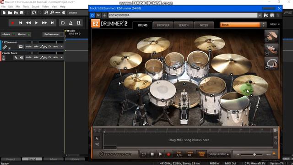
Task: Open the EZdrummer MENU dropdown
Action: point(275,24)
